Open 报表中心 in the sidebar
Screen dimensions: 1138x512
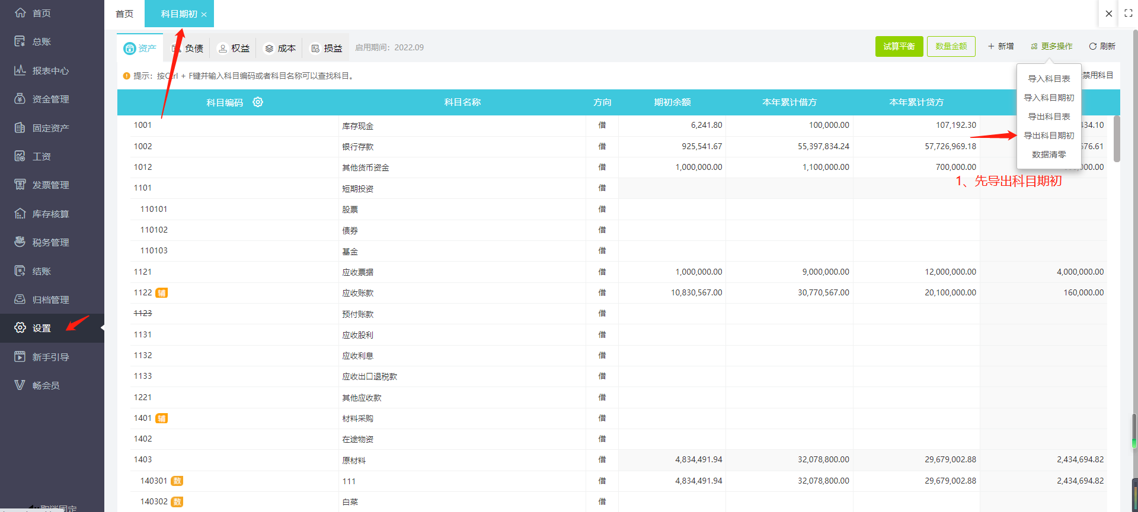click(50, 70)
